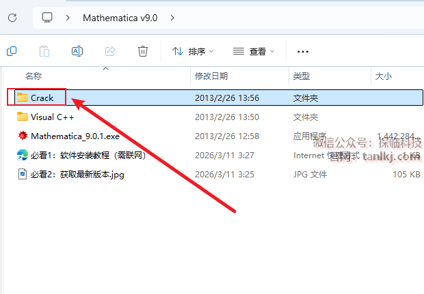Screen dimensions: 424x294
Task: Click date 2013/2/26 12:58 in Mathematica exe row
Action: pos(227,136)
